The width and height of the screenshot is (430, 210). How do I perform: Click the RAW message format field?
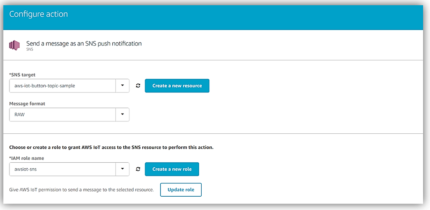(62, 114)
